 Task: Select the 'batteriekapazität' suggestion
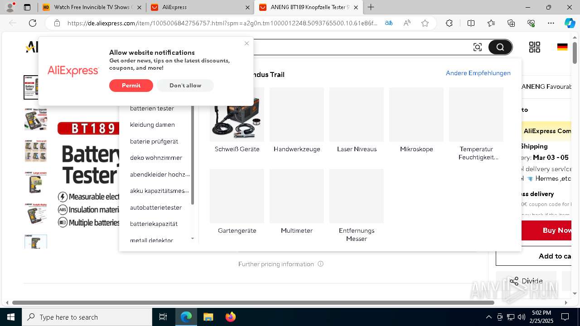(x=154, y=224)
